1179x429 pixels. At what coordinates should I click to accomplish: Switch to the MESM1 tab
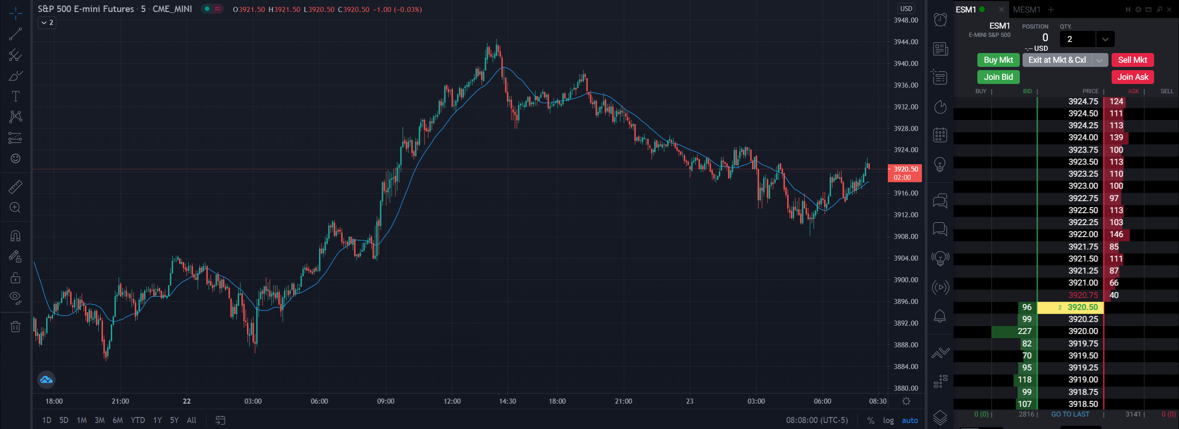(x=1026, y=10)
